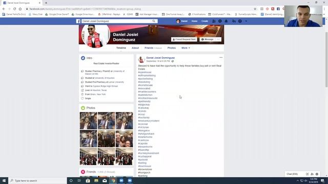Open the Messenger icon in top bar
Viewport: 328px width, 184px height.
click(220, 21)
